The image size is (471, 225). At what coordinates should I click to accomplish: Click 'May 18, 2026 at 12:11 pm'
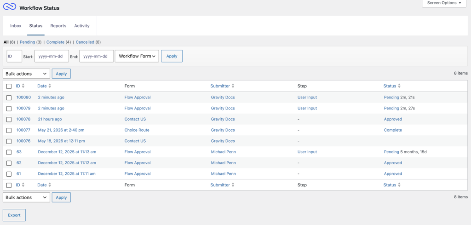pos(61,141)
